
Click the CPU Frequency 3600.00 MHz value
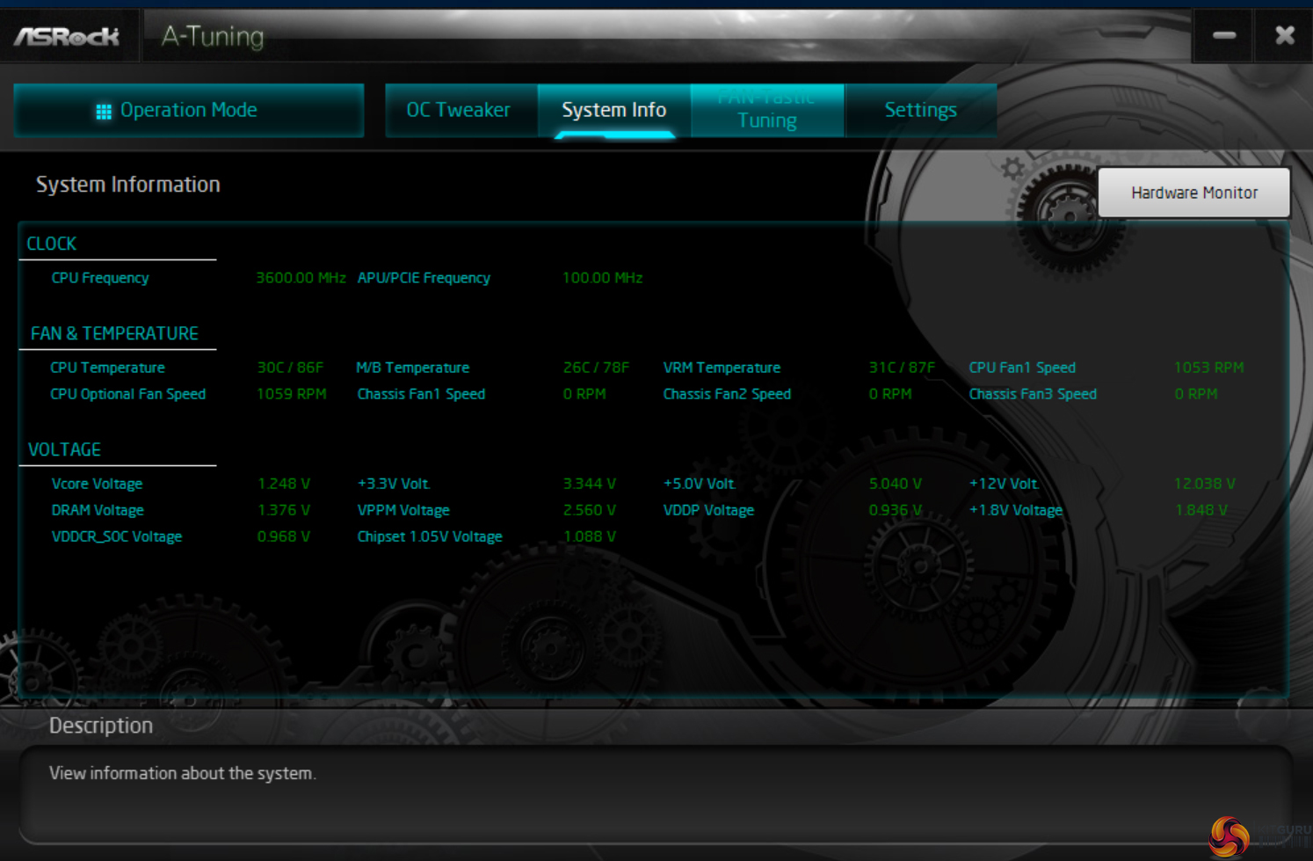tap(301, 278)
